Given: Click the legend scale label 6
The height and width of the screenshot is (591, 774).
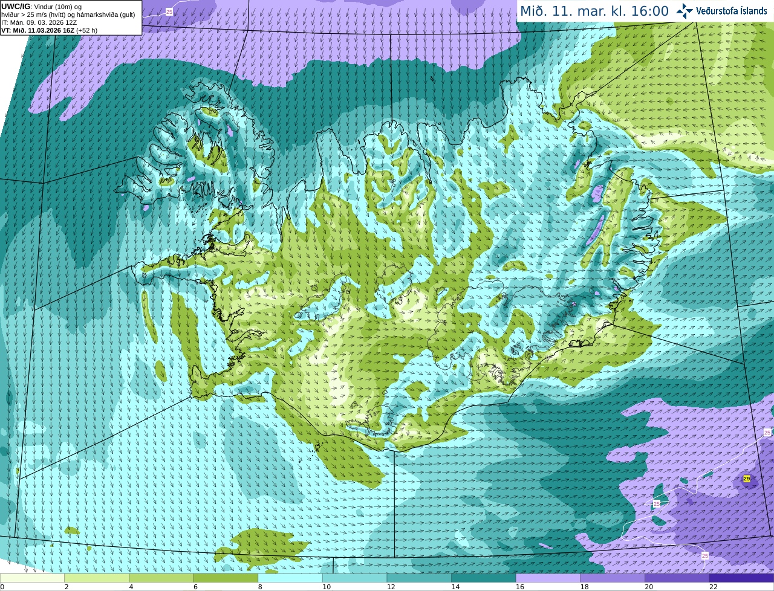Looking at the screenshot, I should click(195, 587).
